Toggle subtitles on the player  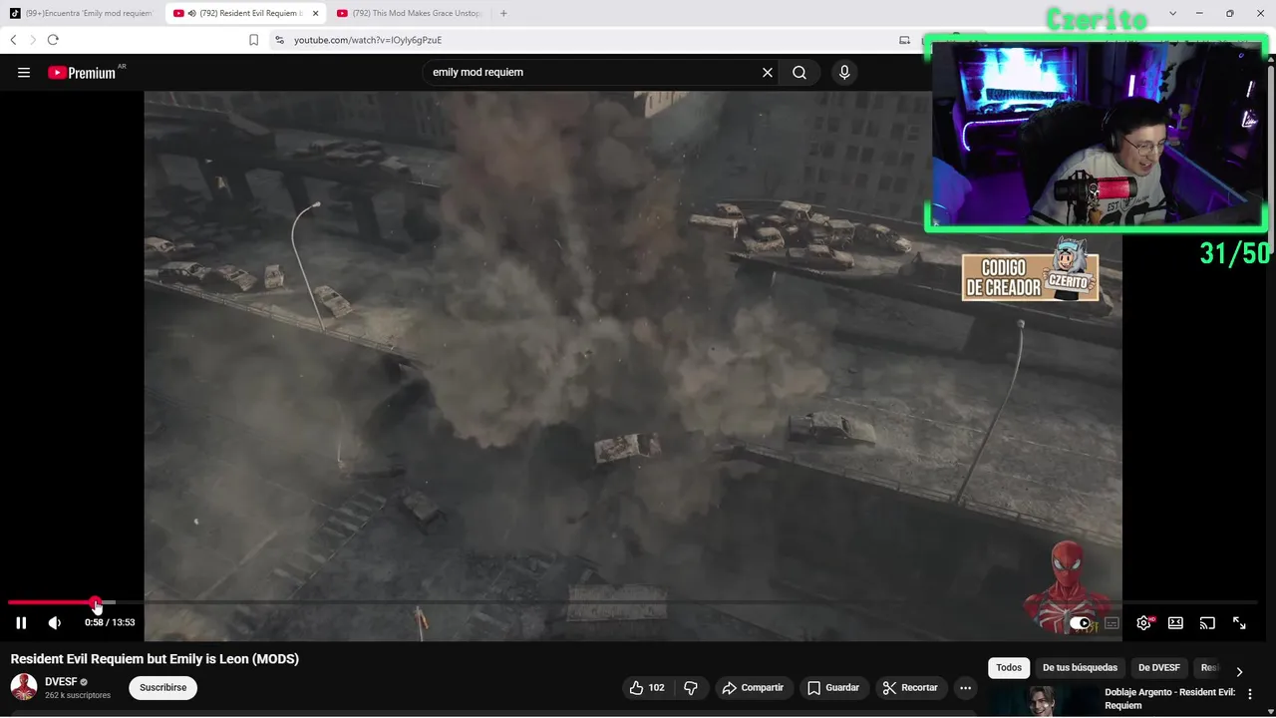(x=1113, y=622)
